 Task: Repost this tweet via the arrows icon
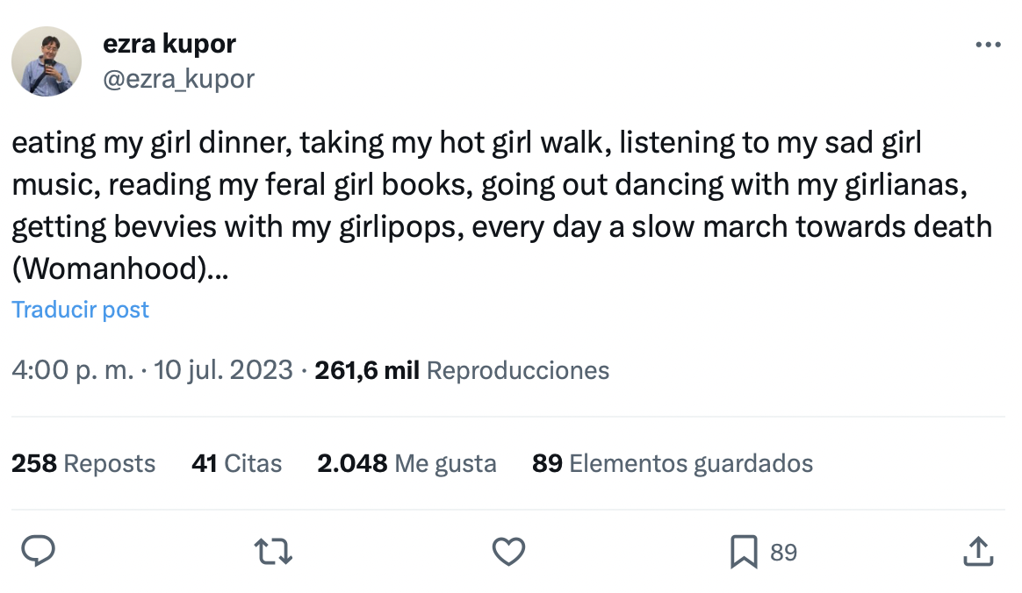(x=273, y=552)
